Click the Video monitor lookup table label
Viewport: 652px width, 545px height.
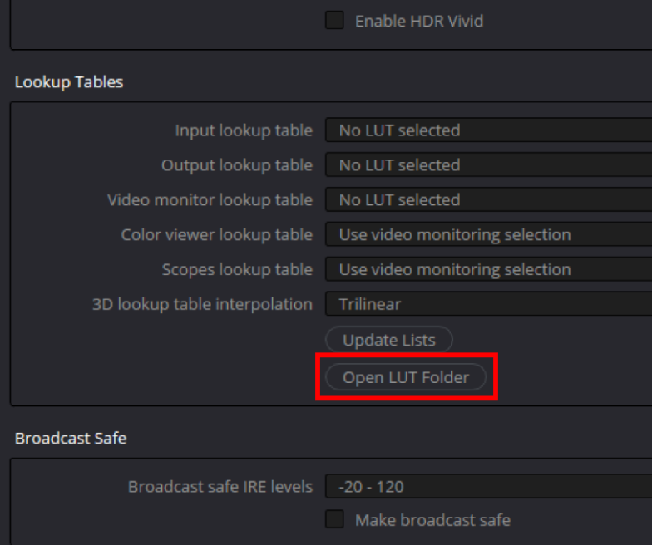[x=210, y=200]
